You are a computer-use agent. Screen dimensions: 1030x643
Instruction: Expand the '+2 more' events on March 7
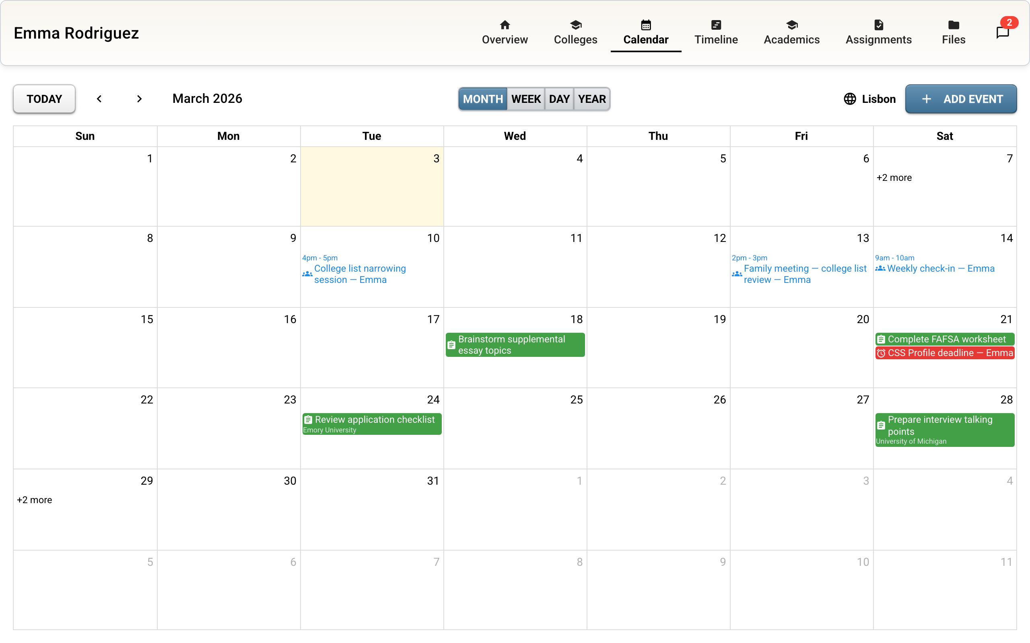(x=894, y=178)
